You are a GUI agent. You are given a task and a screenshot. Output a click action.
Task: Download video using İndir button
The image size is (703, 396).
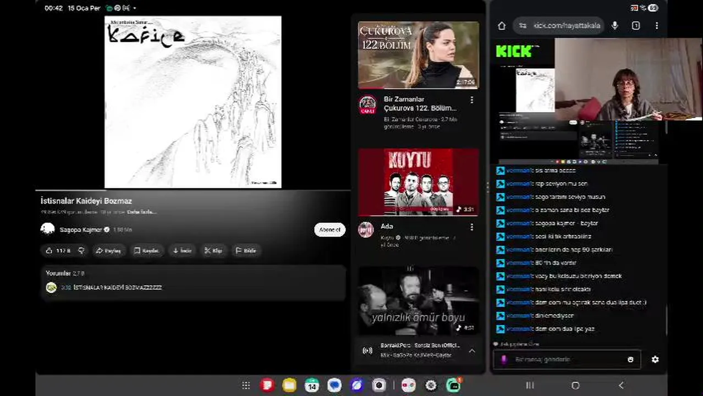[x=182, y=251]
